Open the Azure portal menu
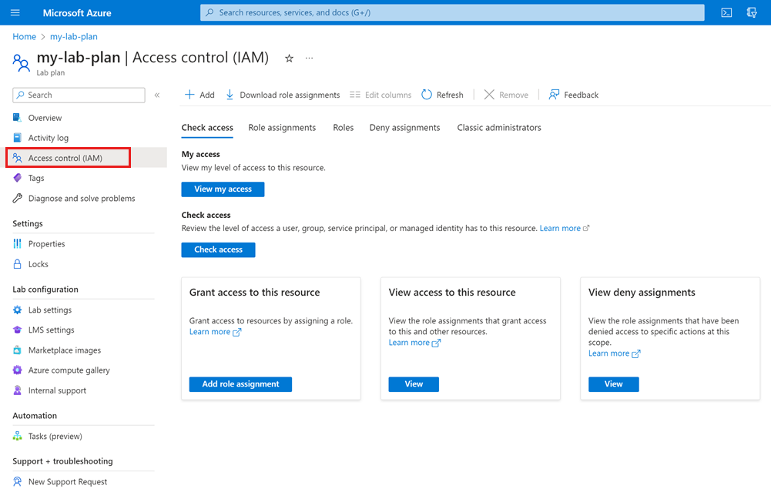The height and width of the screenshot is (499, 771). tap(15, 12)
